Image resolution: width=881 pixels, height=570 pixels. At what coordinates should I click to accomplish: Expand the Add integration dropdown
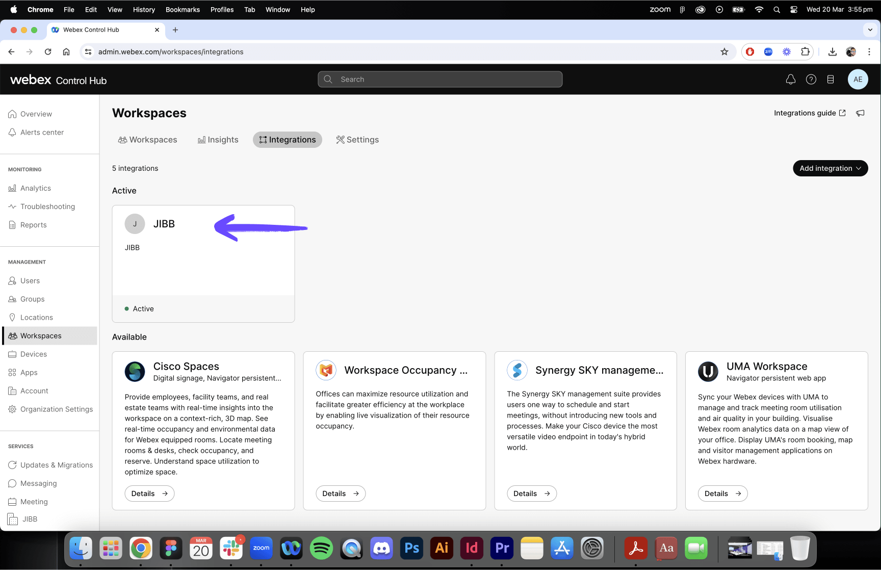(x=831, y=168)
